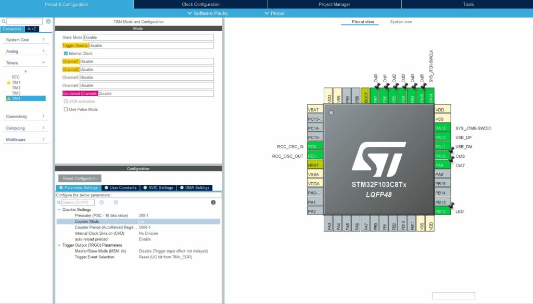Viewport: 533px width, 304px height.
Task: Click the NRST pin on the chip
Action: click(315, 165)
